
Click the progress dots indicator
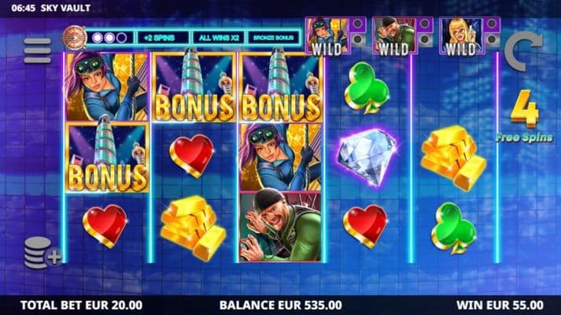click(109, 38)
